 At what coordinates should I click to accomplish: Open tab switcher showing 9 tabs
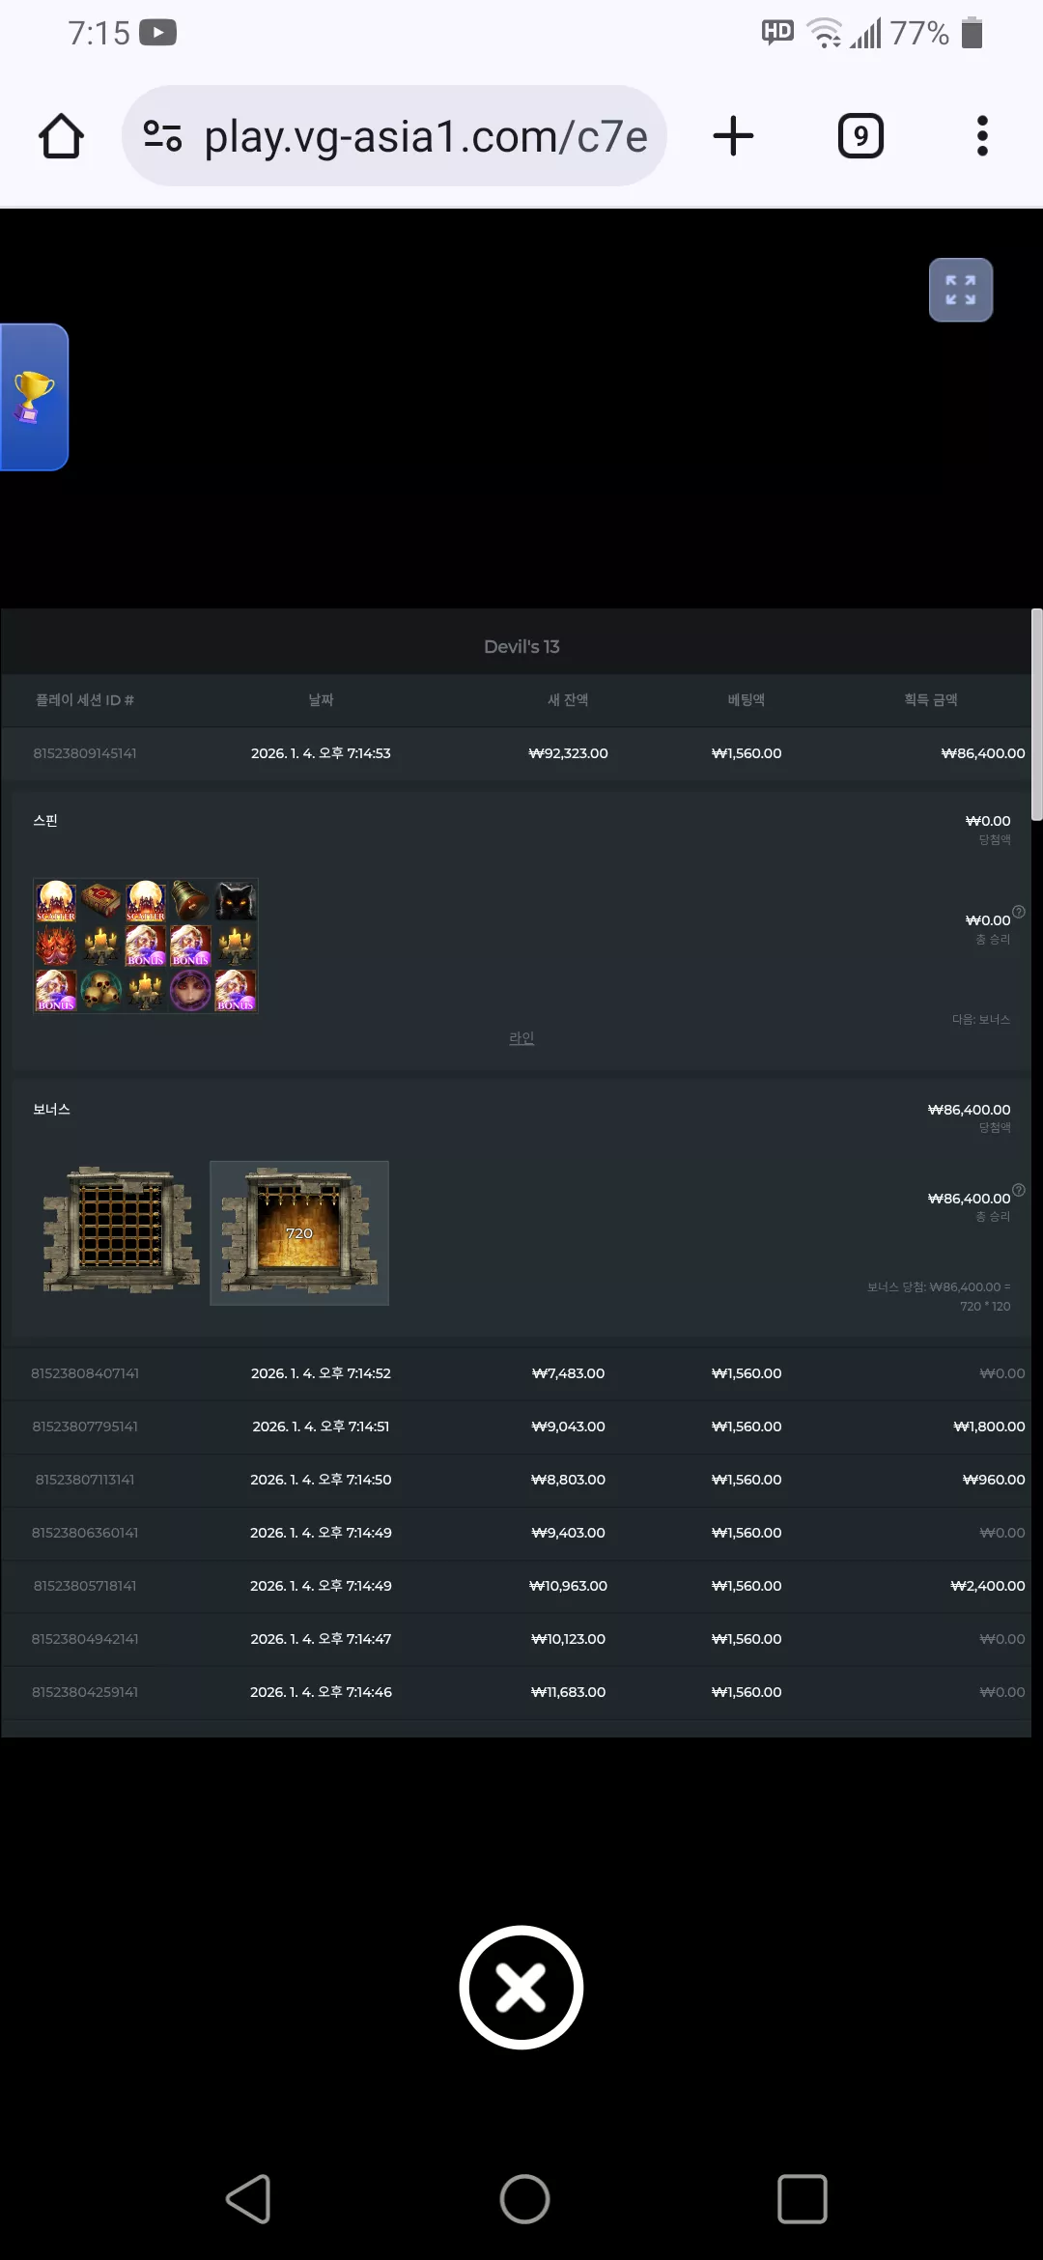click(860, 136)
